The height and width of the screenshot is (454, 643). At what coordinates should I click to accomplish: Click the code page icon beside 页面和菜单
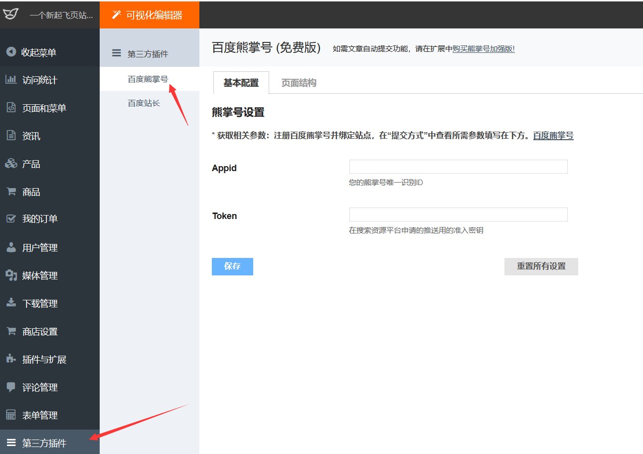pos(10,108)
